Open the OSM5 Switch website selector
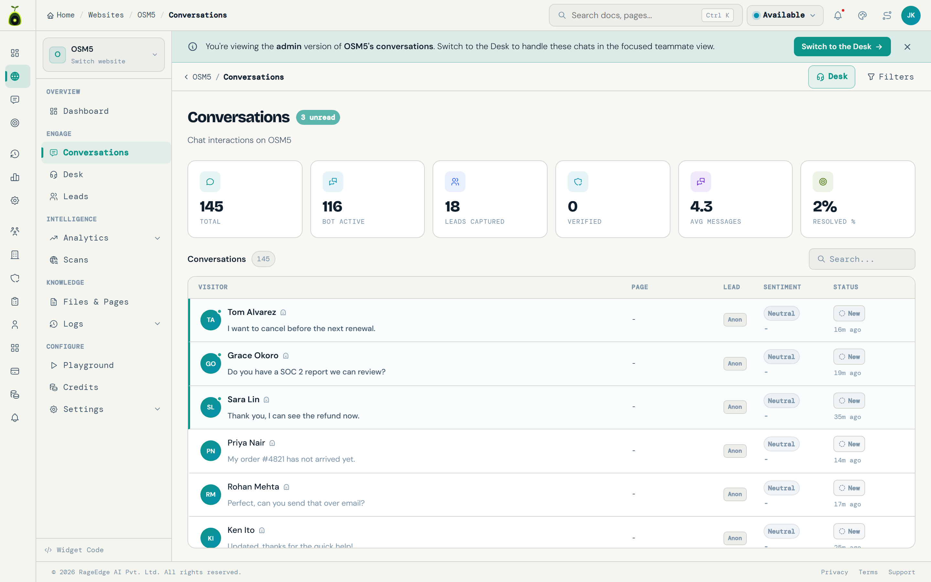 (x=103, y=55)
